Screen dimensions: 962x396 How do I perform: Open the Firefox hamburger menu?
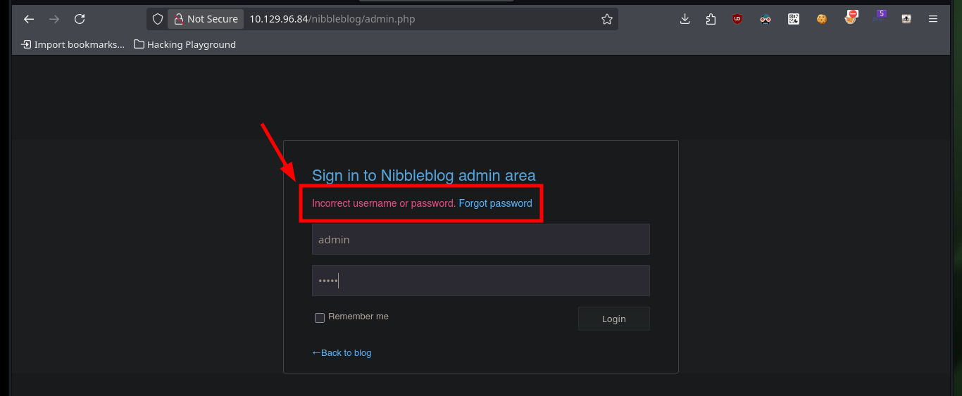tap(933, 19)
